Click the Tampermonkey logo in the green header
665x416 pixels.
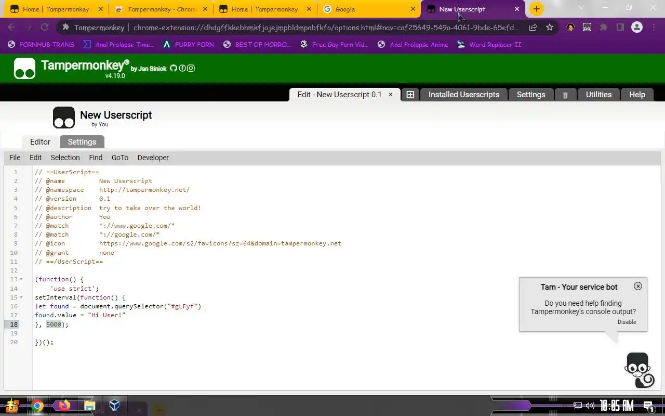[x=24, y=69]
